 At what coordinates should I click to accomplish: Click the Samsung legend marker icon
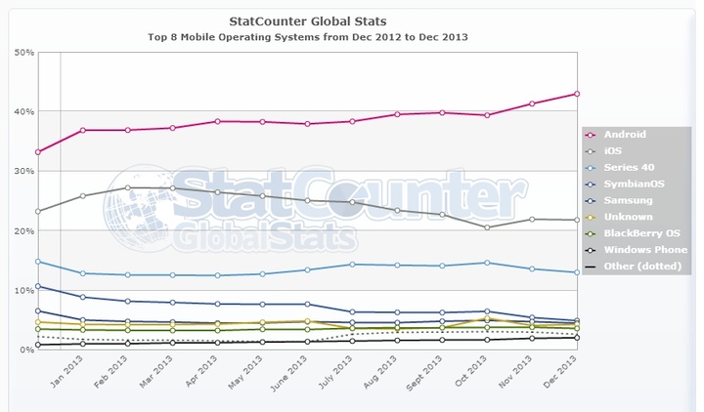pos(592,199)
